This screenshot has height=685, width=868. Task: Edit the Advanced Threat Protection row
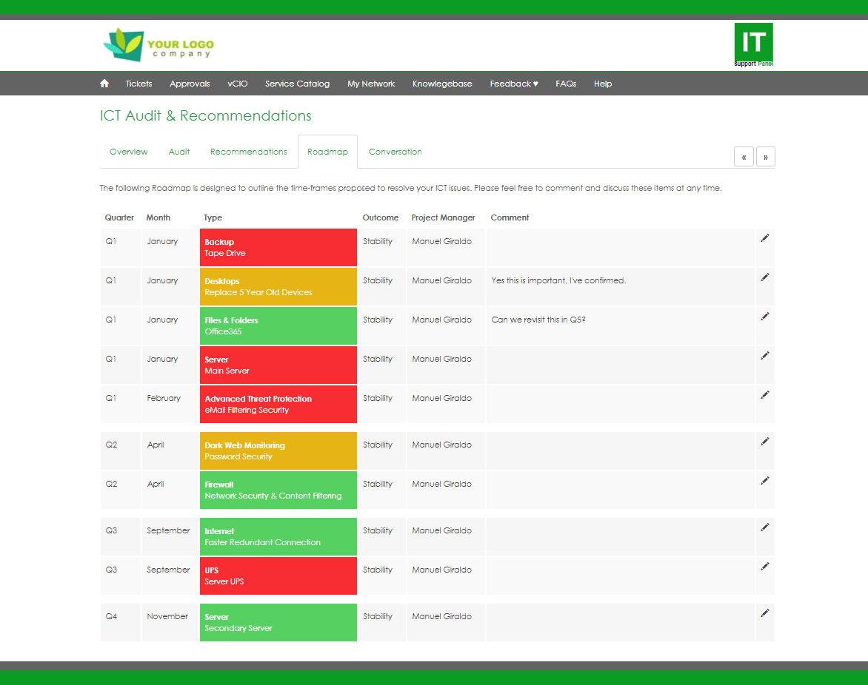765,395
